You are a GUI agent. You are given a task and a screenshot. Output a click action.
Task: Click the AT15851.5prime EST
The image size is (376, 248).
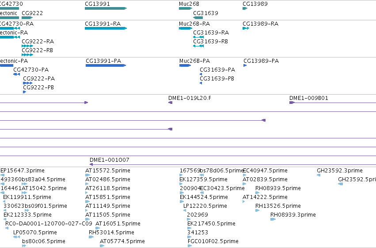(x=108, y=197)
